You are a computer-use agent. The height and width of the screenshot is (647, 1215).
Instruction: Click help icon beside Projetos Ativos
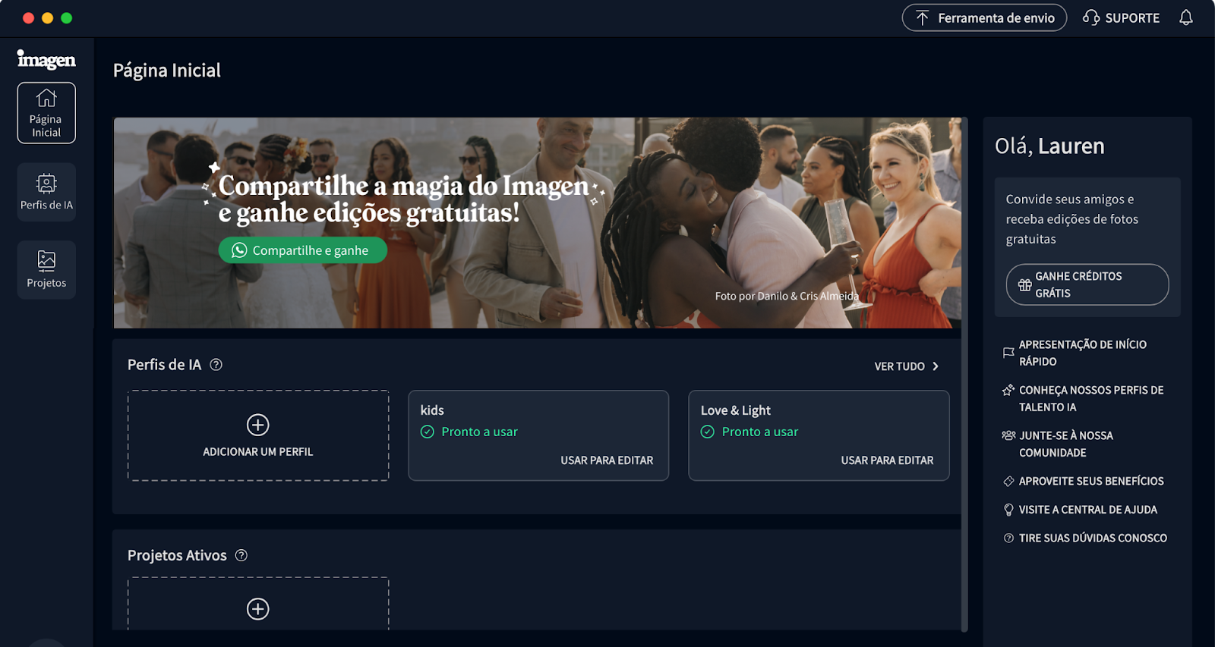tap(241, 555)
